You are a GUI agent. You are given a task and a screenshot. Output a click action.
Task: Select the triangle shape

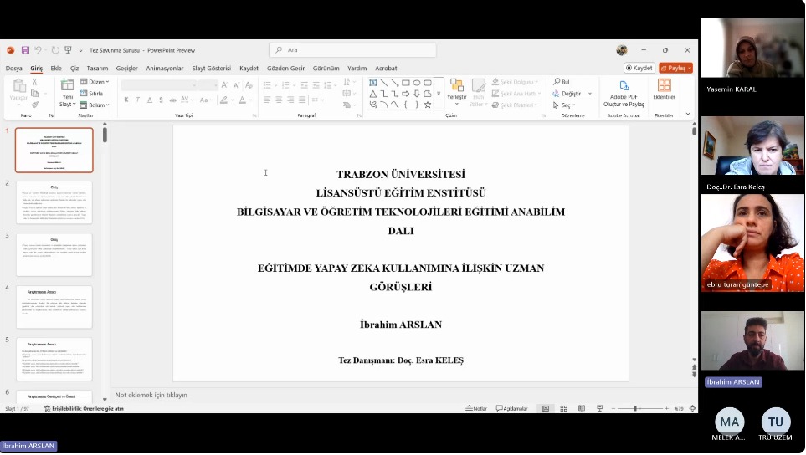click(373, 94)
